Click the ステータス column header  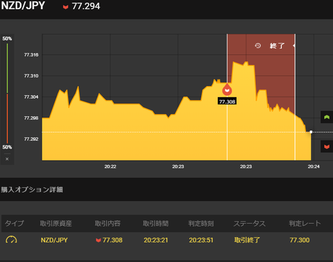[249, 223]
